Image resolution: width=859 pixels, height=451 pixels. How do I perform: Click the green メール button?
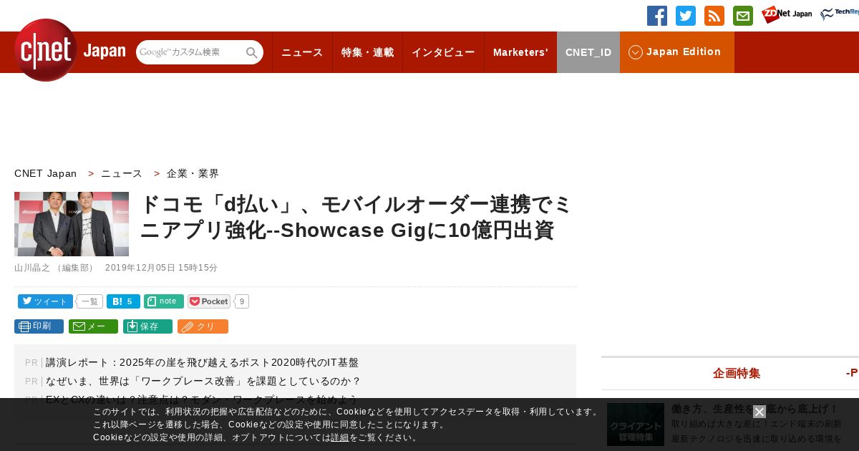tap(93, 326)
